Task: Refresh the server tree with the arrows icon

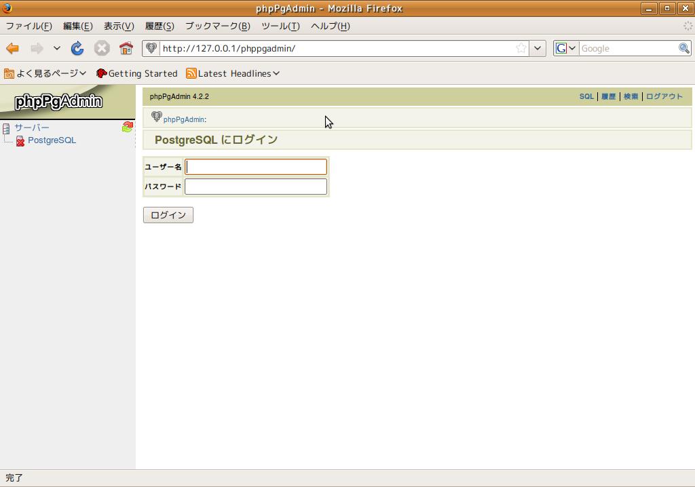Action: tap(128, 128)
